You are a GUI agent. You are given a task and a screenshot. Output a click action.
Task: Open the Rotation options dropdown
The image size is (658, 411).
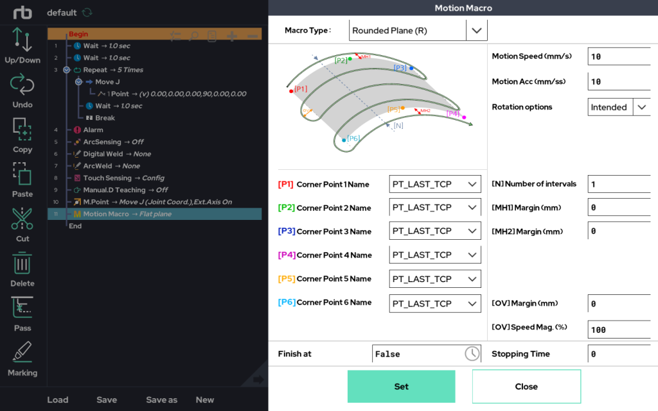642,107
